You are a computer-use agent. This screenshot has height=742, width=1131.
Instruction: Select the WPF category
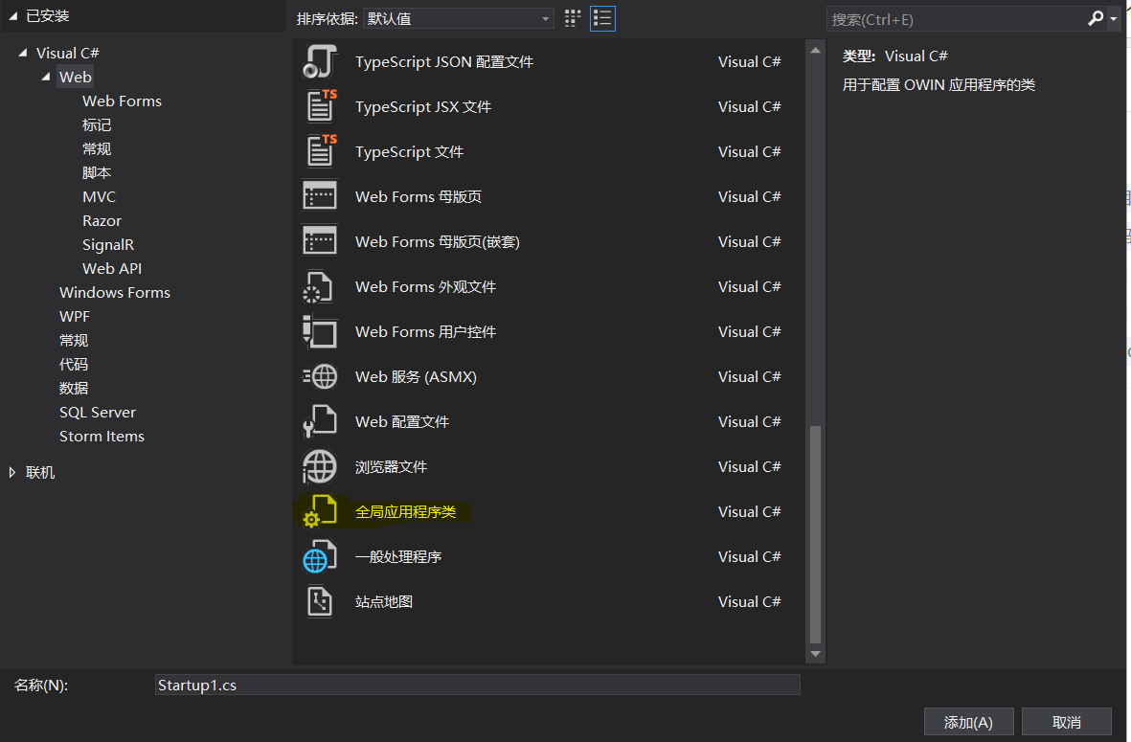[75, 317]
